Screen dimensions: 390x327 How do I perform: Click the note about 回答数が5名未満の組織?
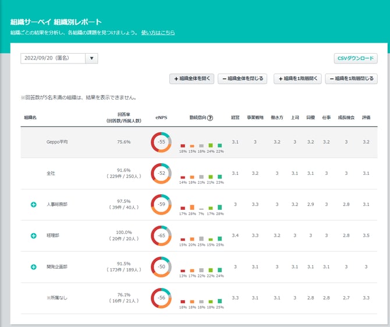pos(79,97)
